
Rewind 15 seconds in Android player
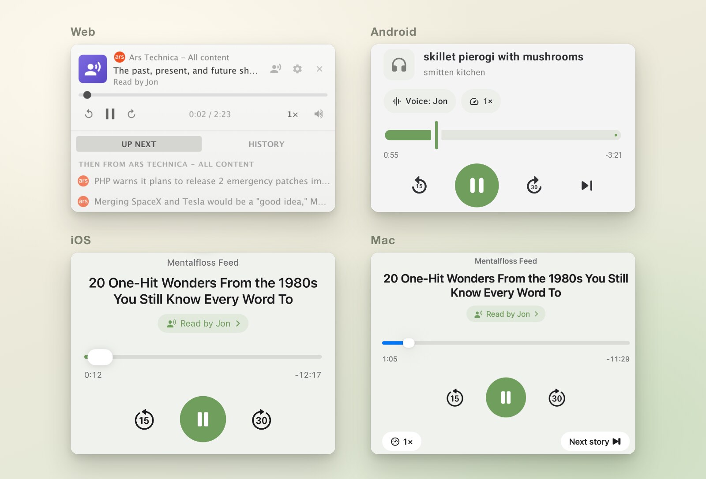[419, 185]
